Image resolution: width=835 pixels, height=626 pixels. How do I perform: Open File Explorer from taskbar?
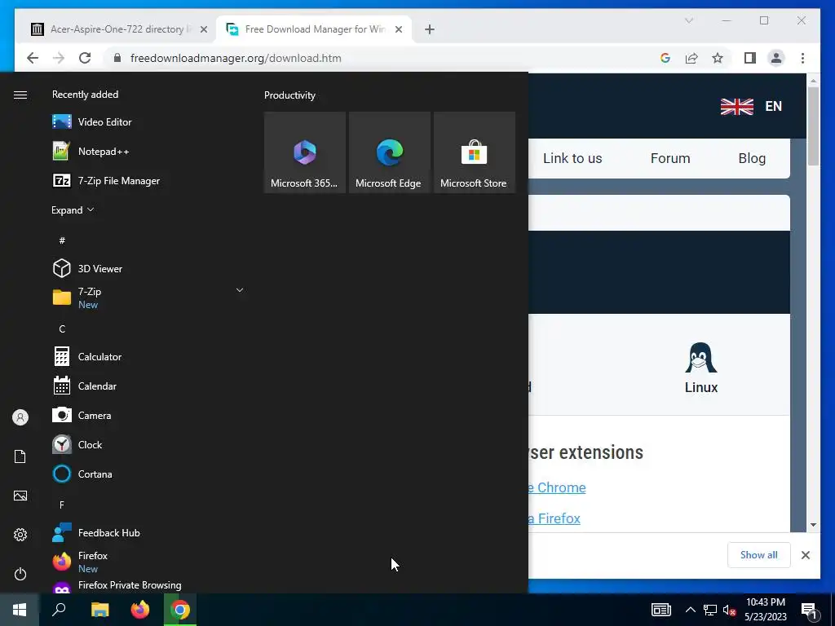pyautogui.click(x=99, y=610)
